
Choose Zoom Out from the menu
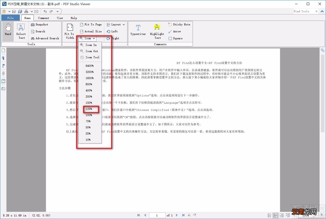pos(90,51)
